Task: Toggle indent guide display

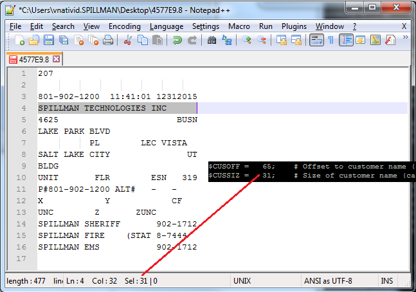Action: pyautogui.click(x=346, y=40)
